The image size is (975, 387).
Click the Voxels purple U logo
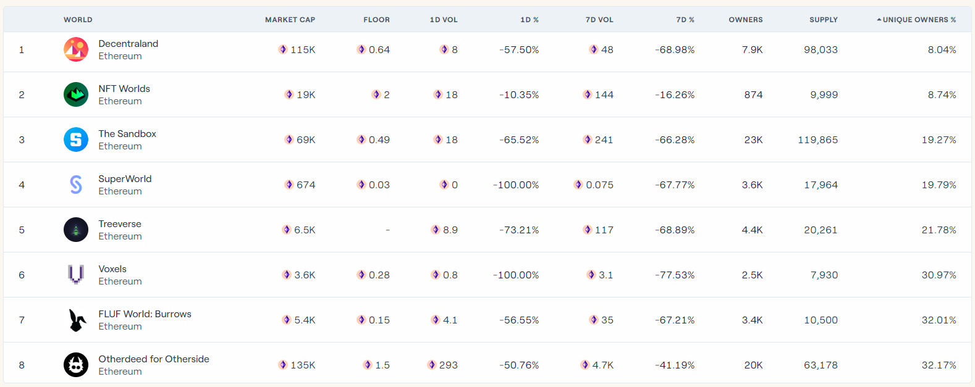(76, 275)
